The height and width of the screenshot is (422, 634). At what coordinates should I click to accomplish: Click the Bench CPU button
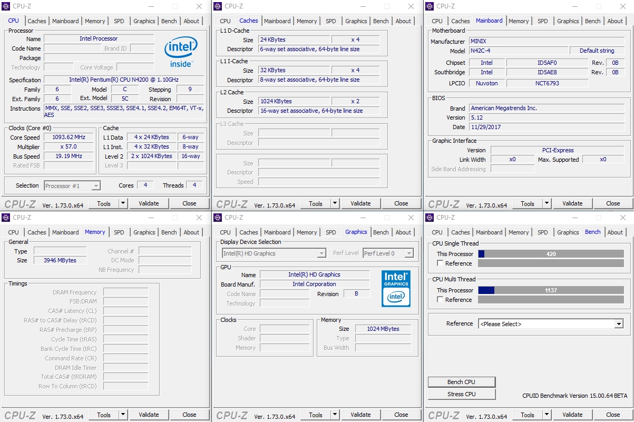coord(462,382)
